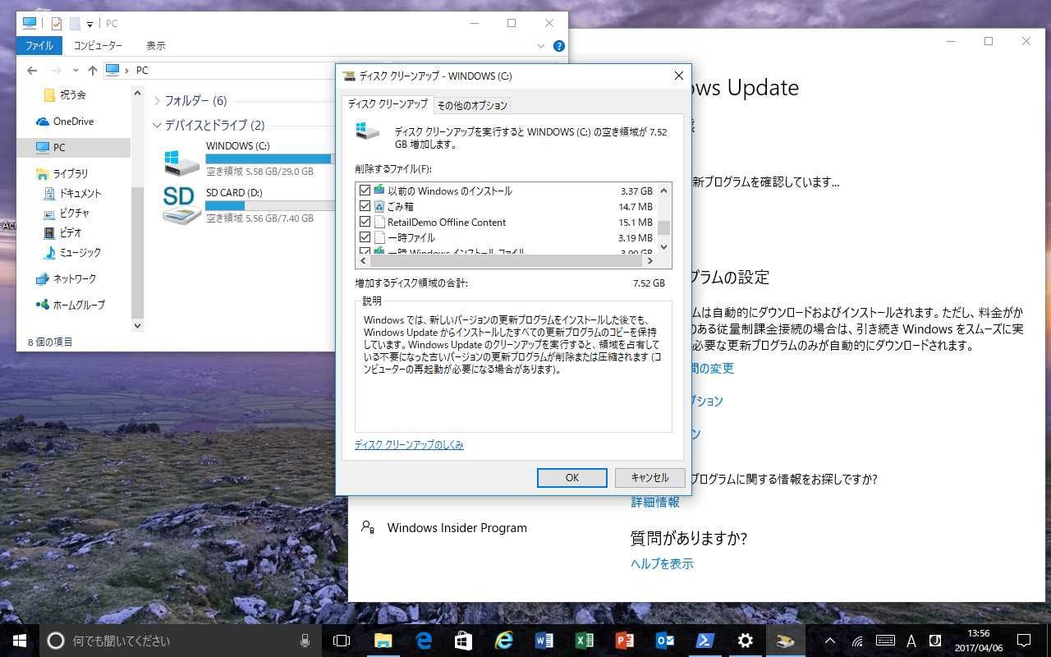Click the file list vertical scrollbar thumb

point(664,227)
